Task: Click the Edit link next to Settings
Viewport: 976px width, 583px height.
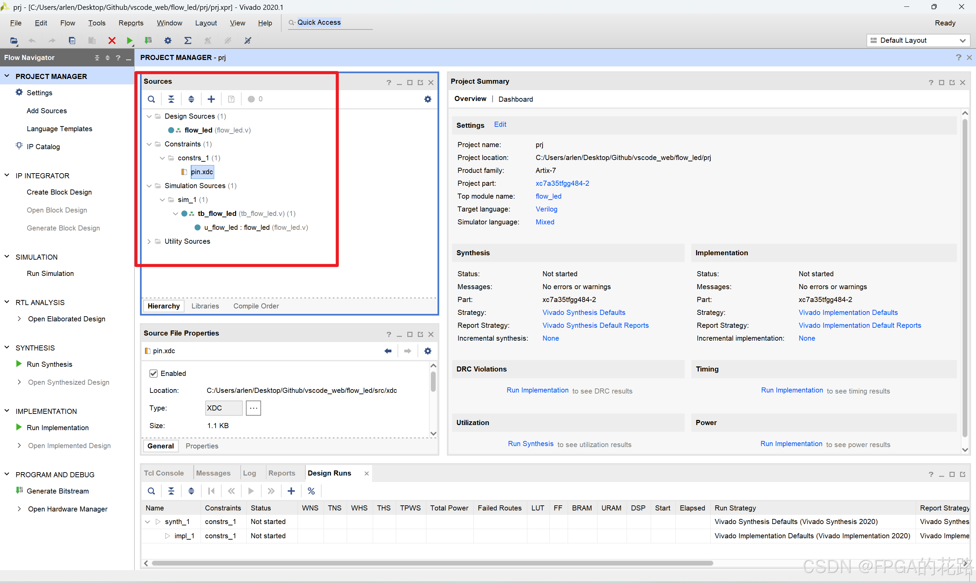Action: (500, 124)
